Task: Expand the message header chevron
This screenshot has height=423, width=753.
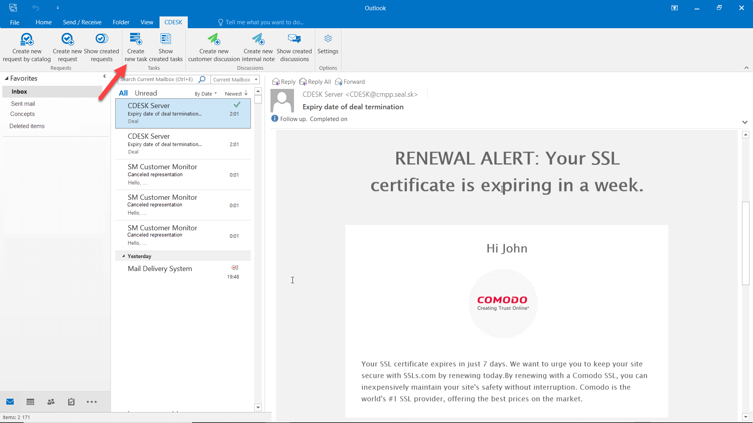Action: [x=745, y=122]
